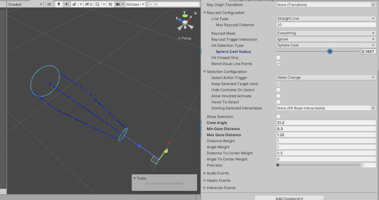Open the Shaded draw mode dropdown
This screenshot has height=200, width=379.
pyautogui.click(x=25, y=4)
